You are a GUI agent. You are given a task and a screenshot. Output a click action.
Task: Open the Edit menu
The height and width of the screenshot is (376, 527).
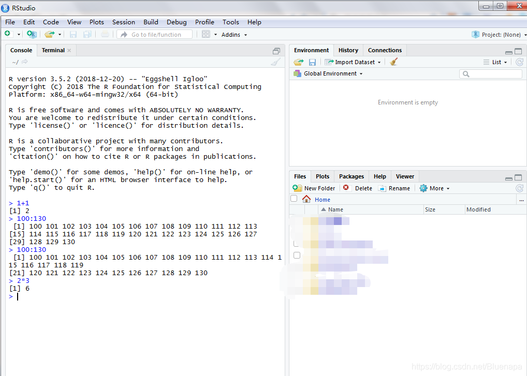(x=29, y=22)
